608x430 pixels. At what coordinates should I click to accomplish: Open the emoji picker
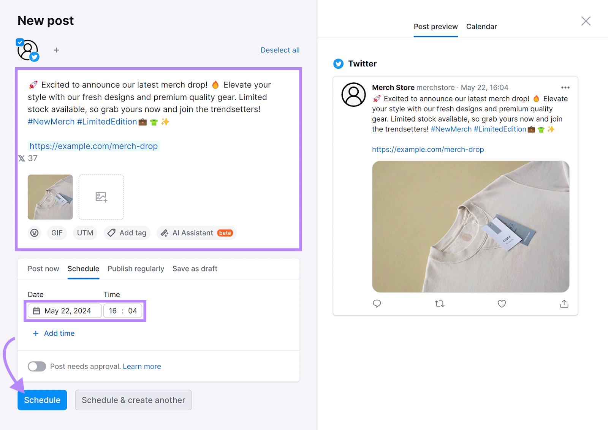(x=34, y=233)
